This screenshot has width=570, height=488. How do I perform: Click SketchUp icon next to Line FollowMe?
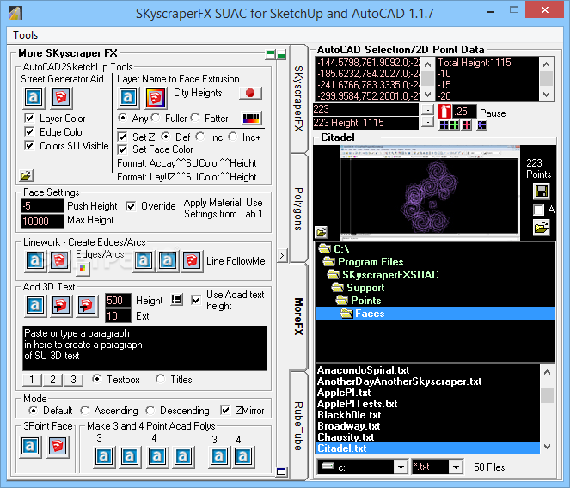point(192,260)
